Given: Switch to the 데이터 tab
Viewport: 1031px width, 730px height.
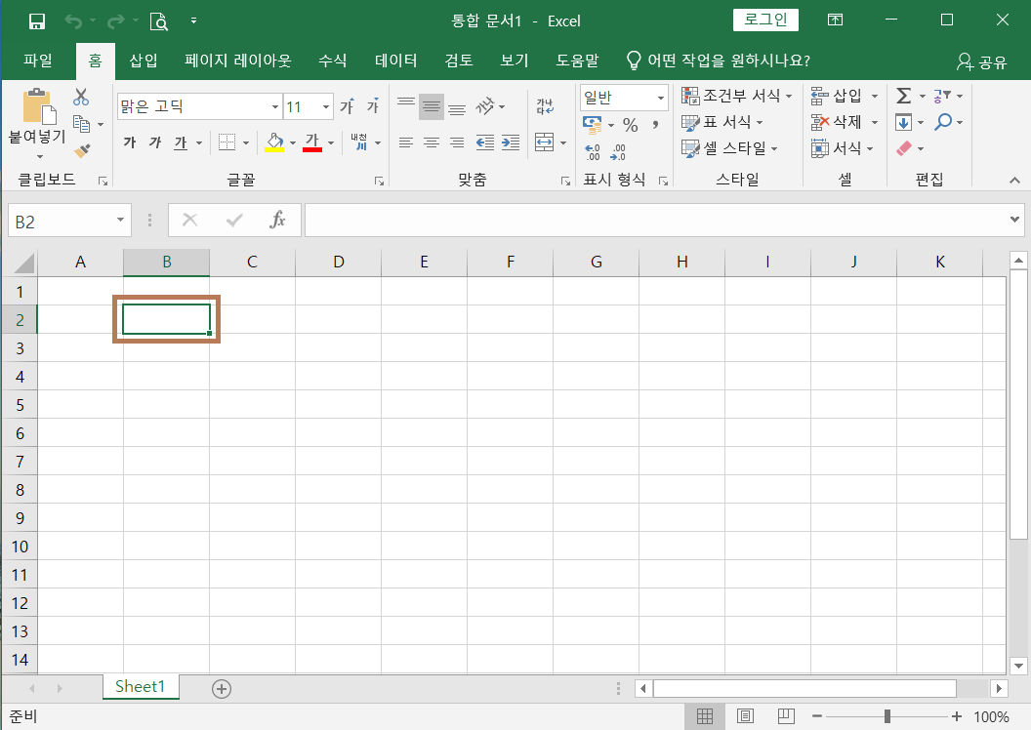Looking at the screenshot, I should click(x=395, y=61).
